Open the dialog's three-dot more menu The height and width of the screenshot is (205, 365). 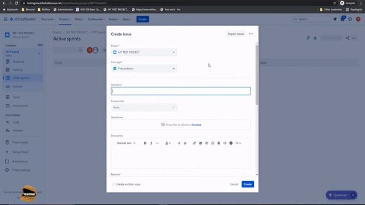coord(251,34)
